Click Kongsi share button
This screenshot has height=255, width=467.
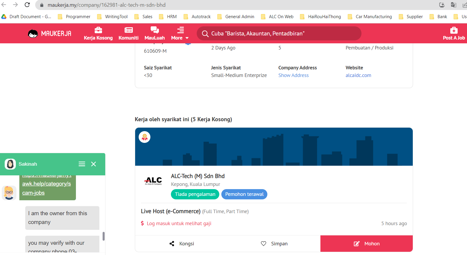pyautogui.click(x=182, y=244)
